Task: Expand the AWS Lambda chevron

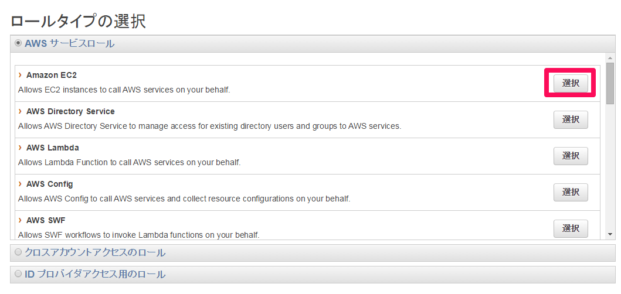Action: point(20,148)
